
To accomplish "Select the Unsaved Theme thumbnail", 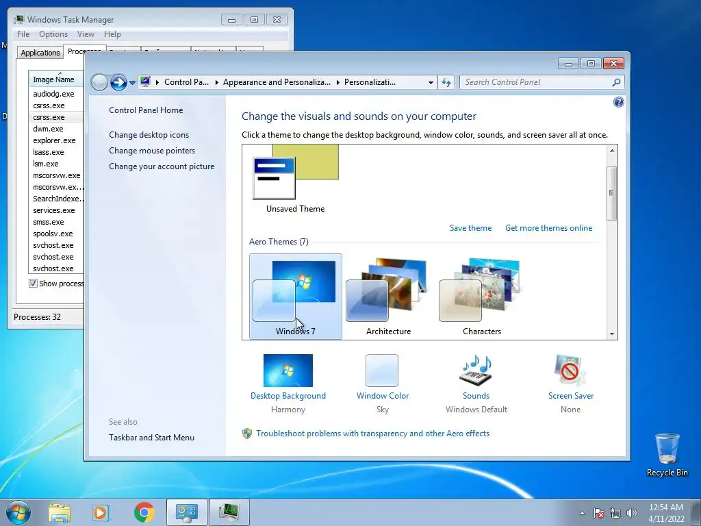I will click(296, 179).
